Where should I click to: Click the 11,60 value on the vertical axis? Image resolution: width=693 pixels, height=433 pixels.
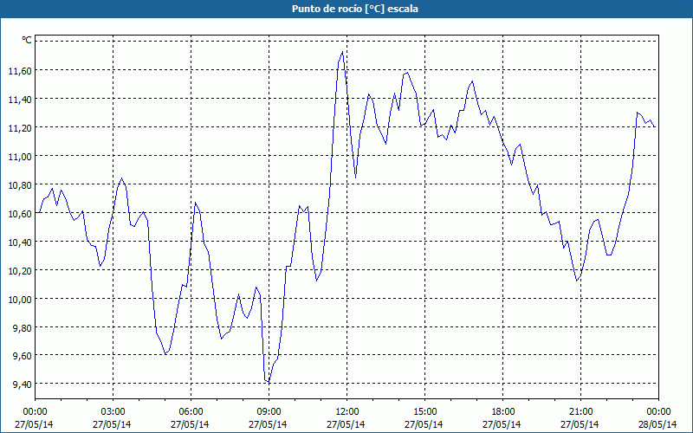click(20, 70)
